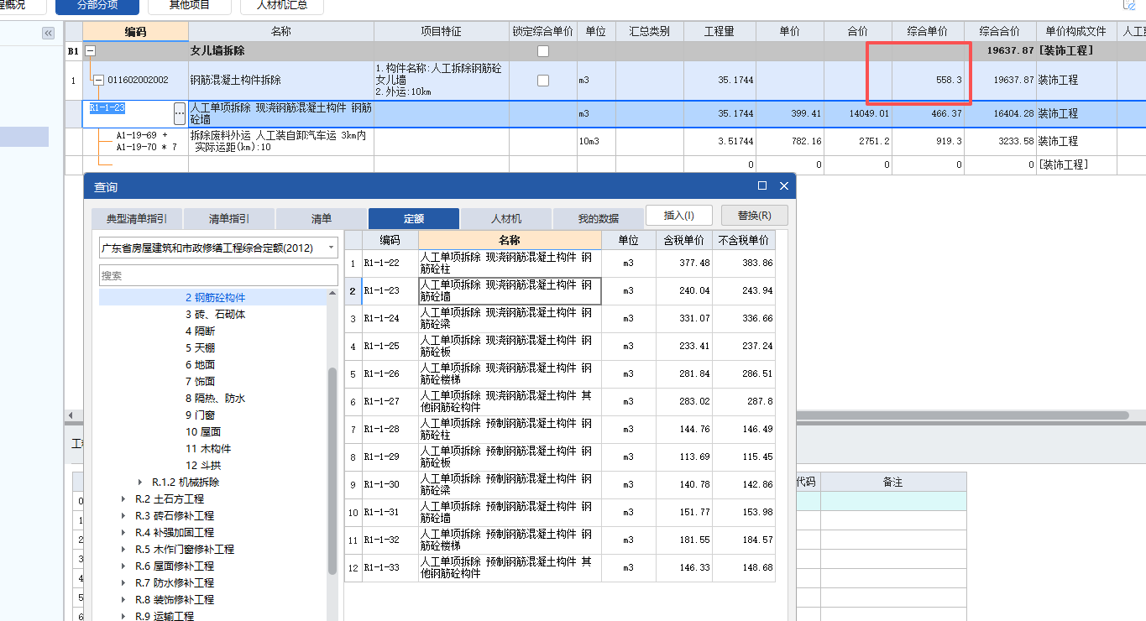Click the 工程量 column header
The image size is (1146, 621).
[720, 31]
